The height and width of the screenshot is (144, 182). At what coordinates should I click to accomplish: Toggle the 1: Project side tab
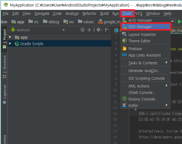(x=4, y=39)
